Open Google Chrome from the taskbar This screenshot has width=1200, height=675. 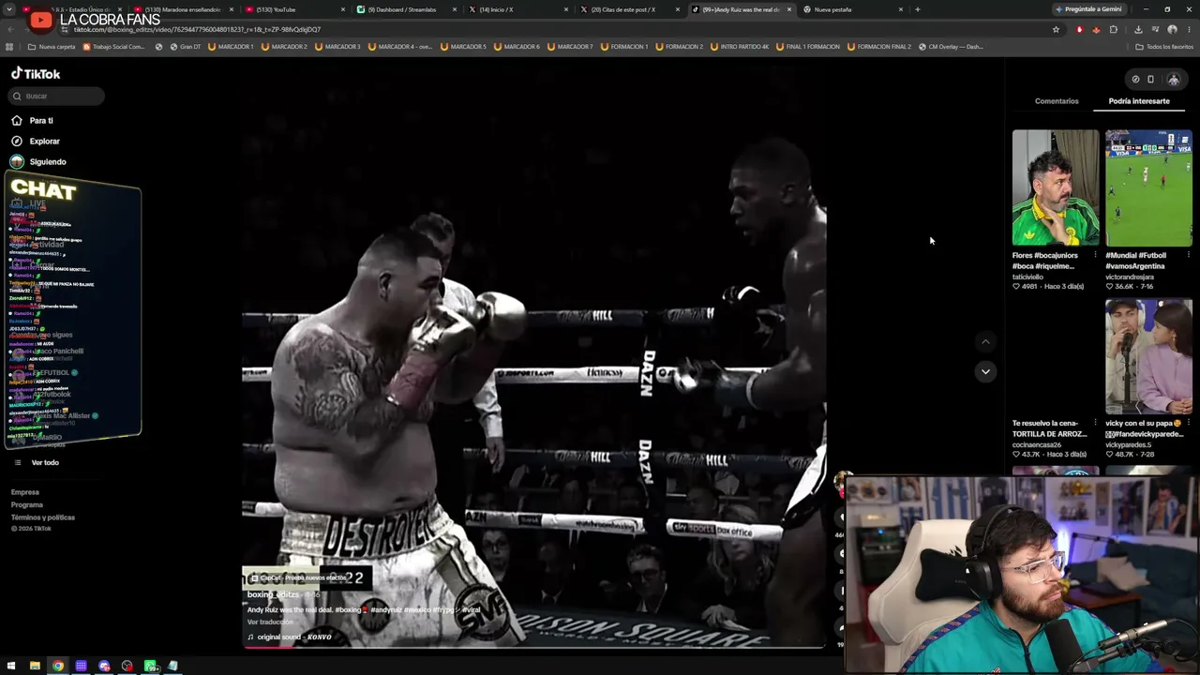pos(58,667)
